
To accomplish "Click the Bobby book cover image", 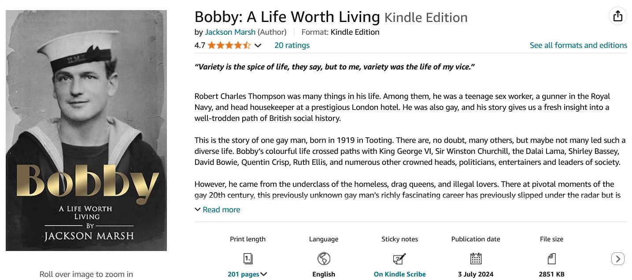I will coord(86,131).
